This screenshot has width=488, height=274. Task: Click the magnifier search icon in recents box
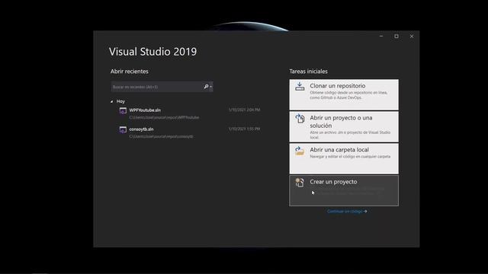click(206, 87)
